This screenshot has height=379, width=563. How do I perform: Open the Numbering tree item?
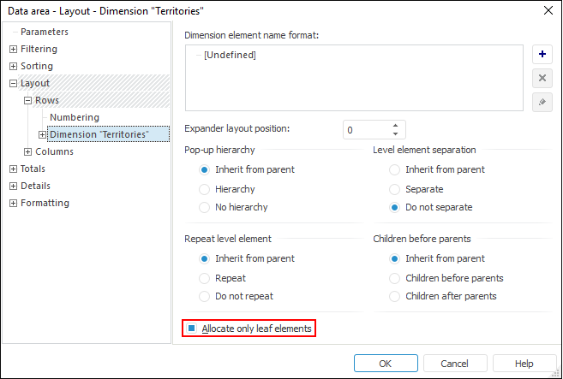point(75,117)
